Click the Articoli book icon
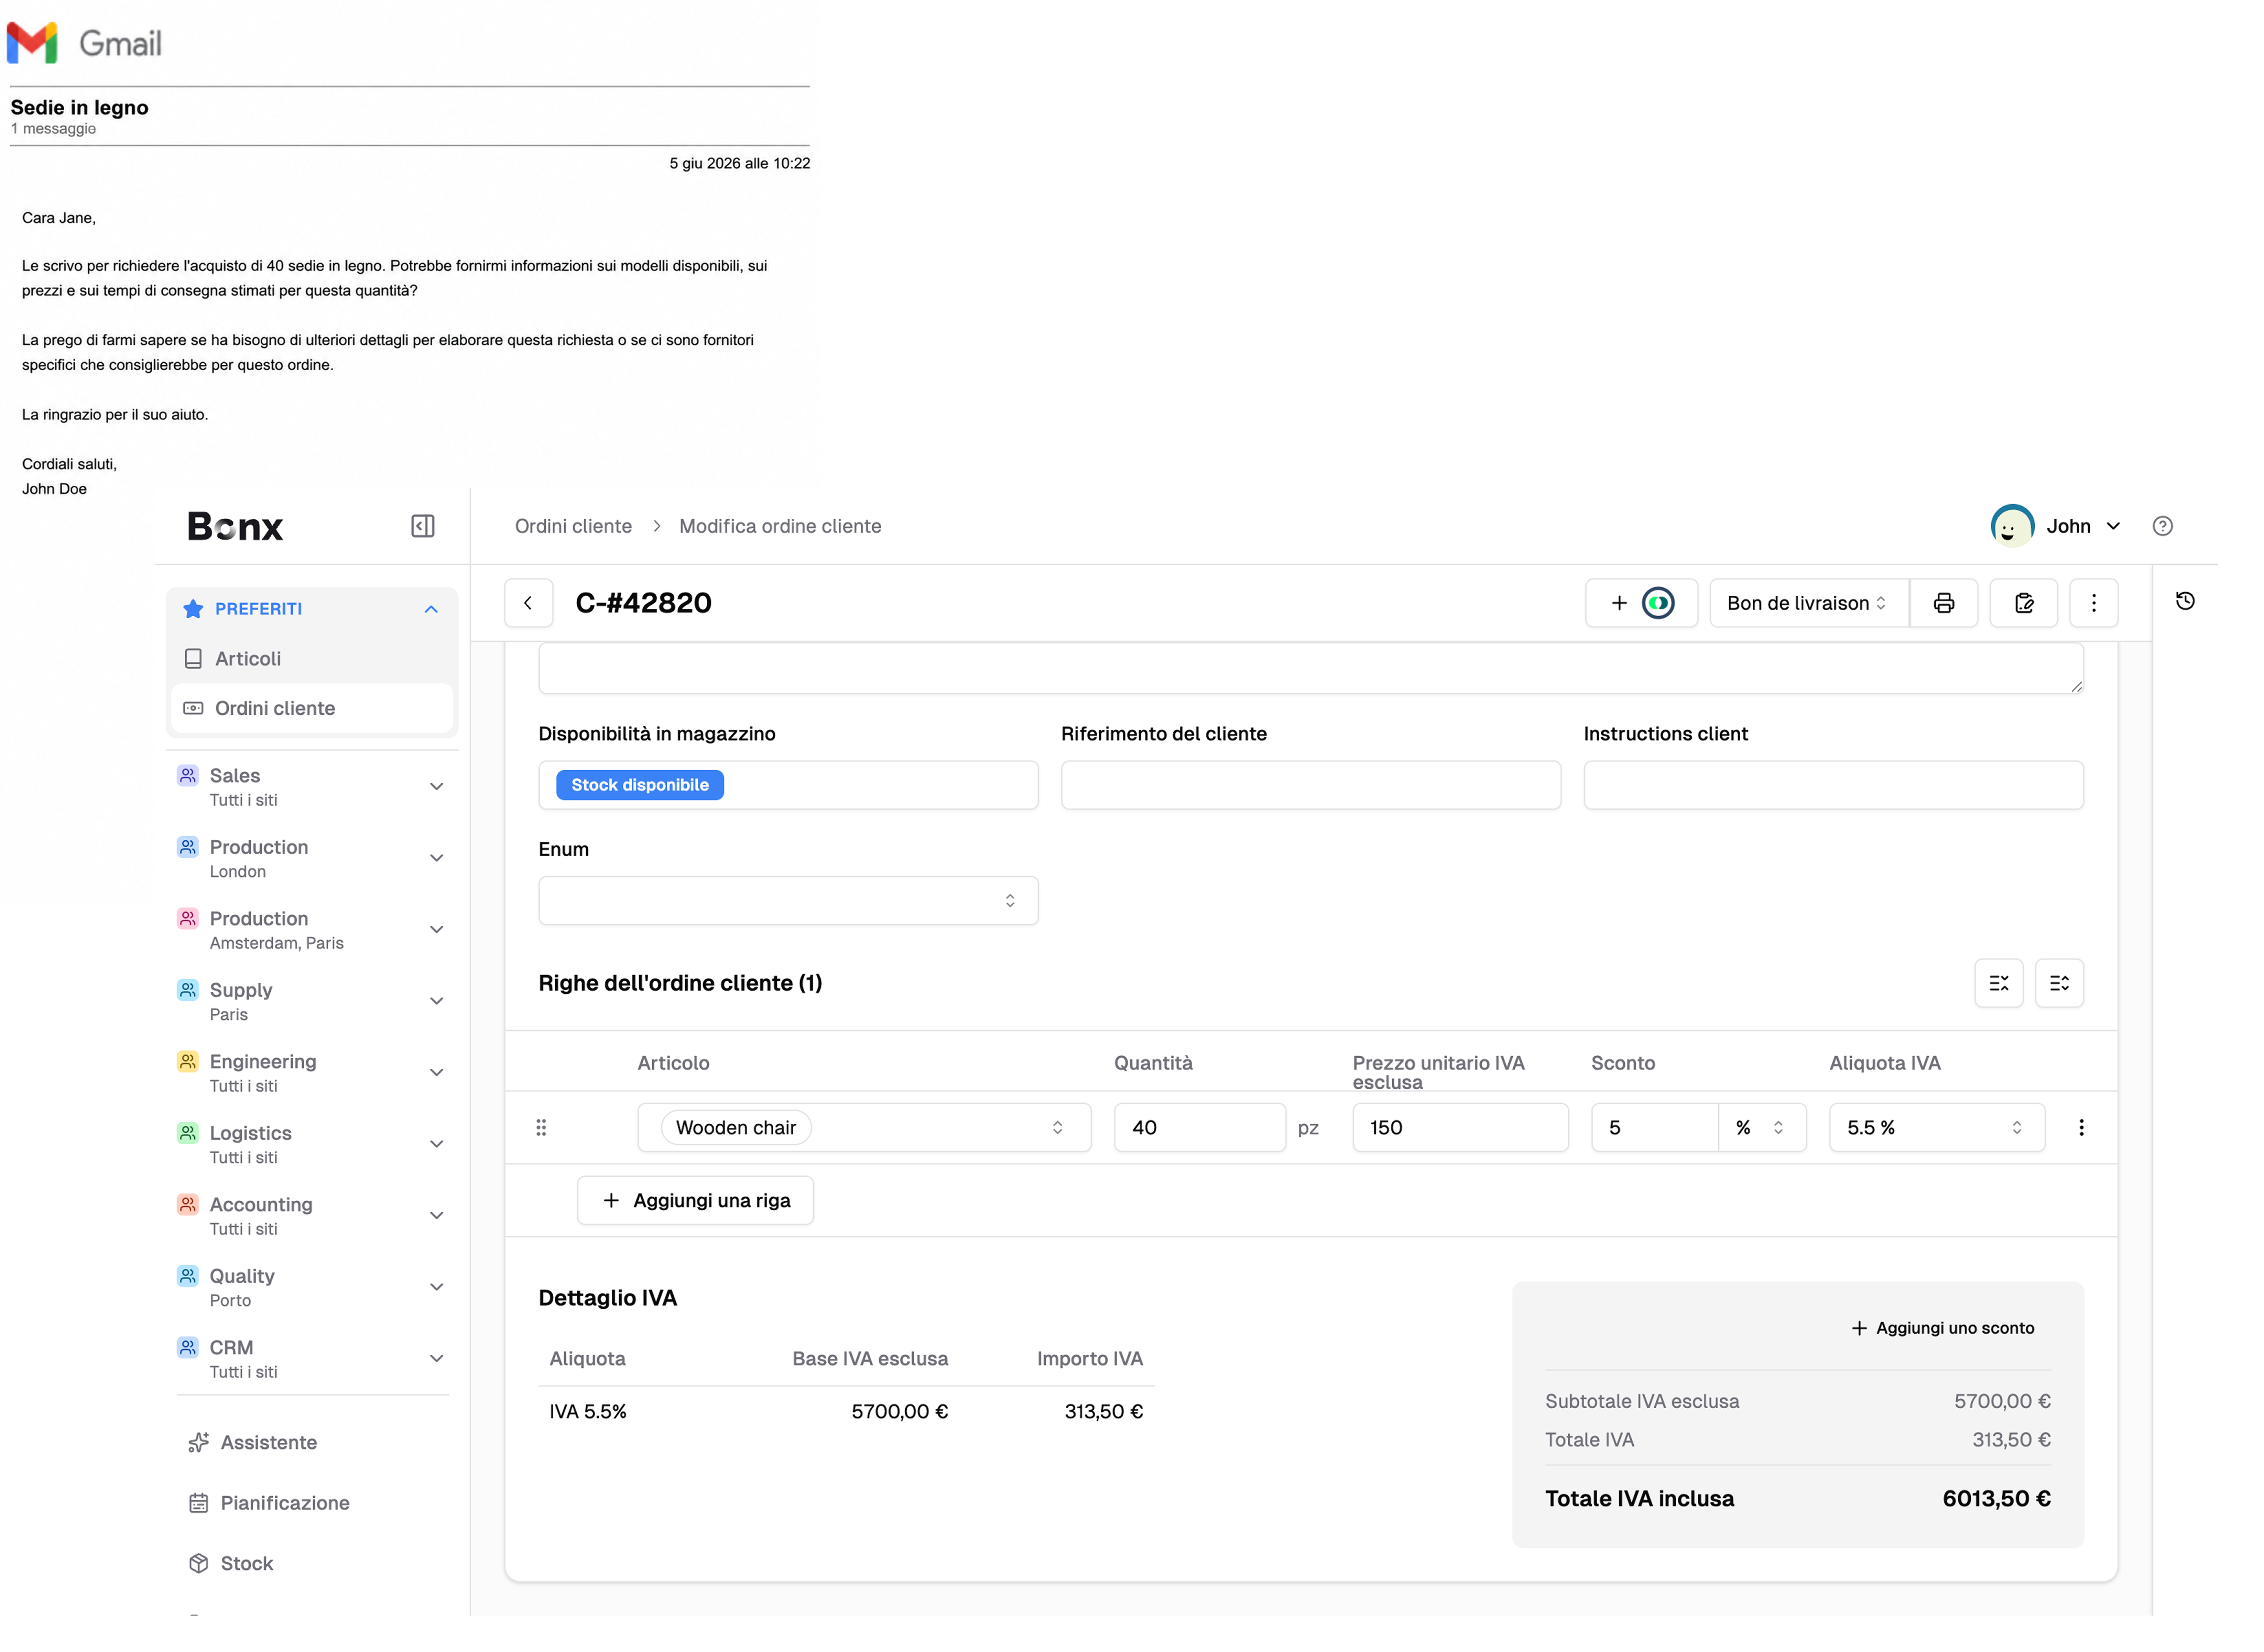This screenshot has width=2264, height=1652. coord(193,659)
